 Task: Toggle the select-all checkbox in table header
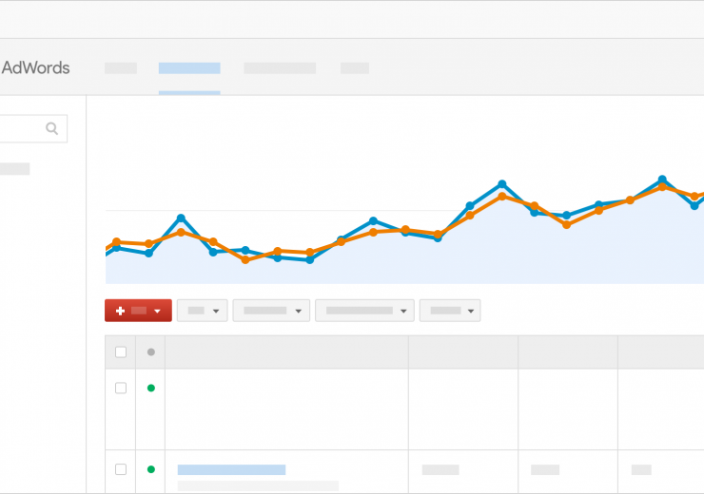pos(121,352)
